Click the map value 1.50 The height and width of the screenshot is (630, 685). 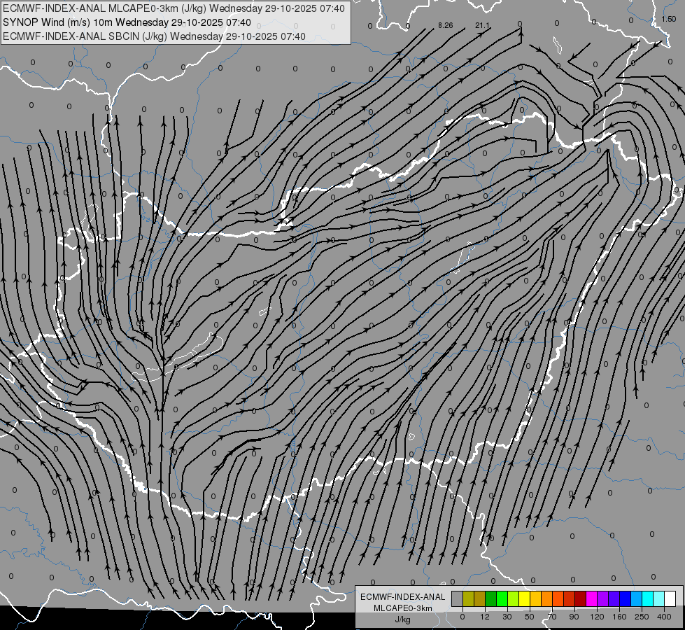pyautogui.click(x=669, y=19)
